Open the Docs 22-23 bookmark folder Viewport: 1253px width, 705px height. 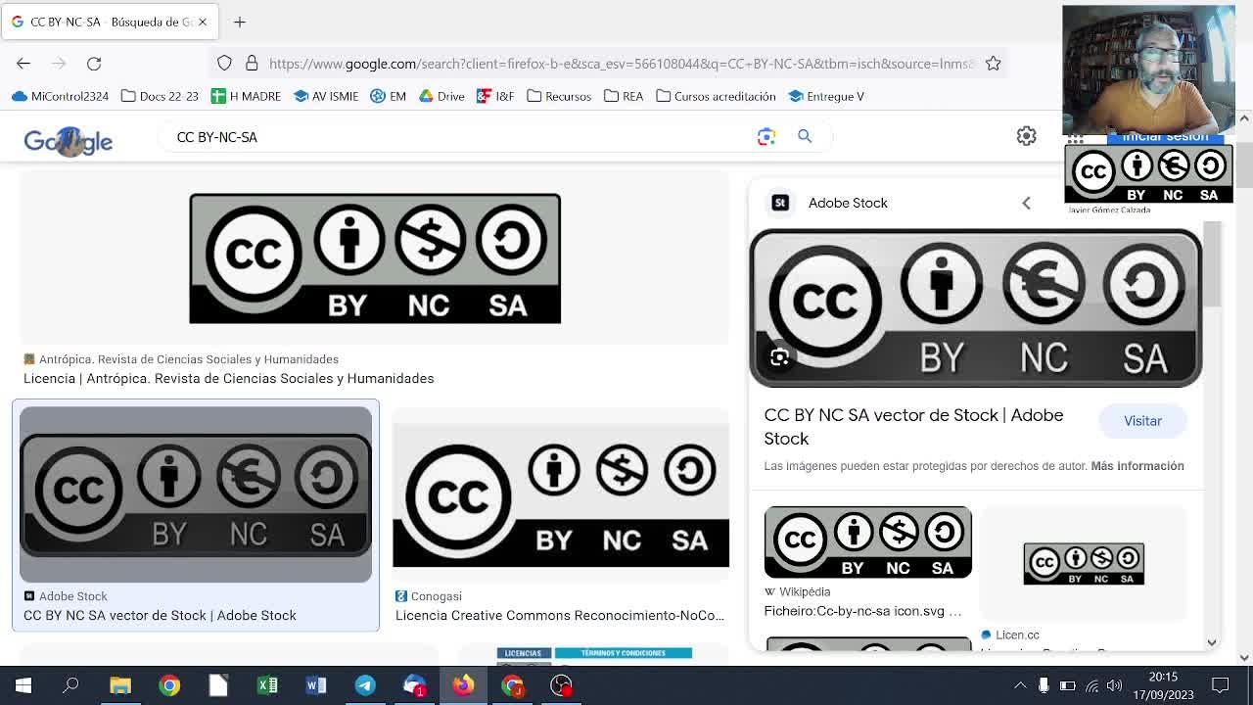(x=160, y=96)
